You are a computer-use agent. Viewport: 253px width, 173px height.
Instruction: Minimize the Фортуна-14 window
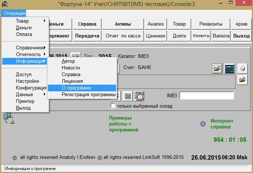[221, 3]
